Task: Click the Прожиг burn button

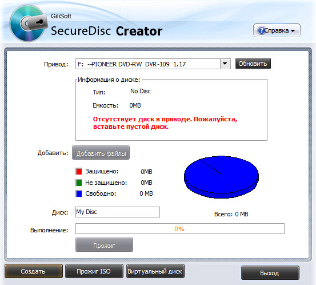Action: [x=104, y=245]
